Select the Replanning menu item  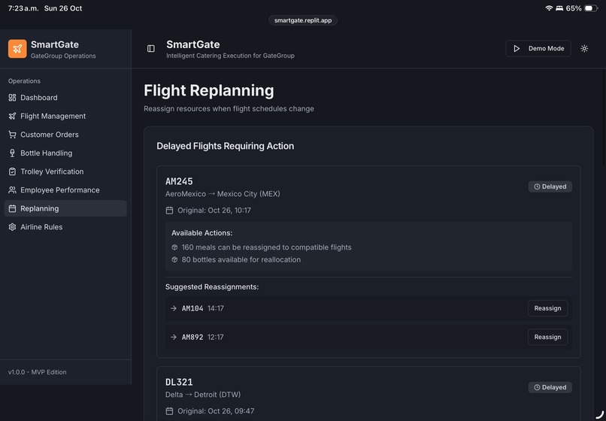(x=65, y=208)
